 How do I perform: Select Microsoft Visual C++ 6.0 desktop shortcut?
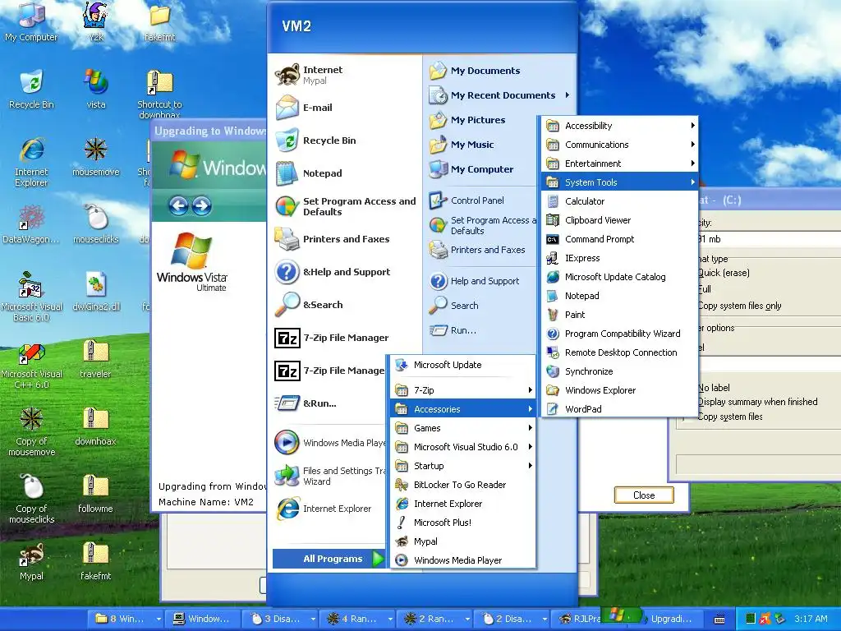click(x=31, y=364)
